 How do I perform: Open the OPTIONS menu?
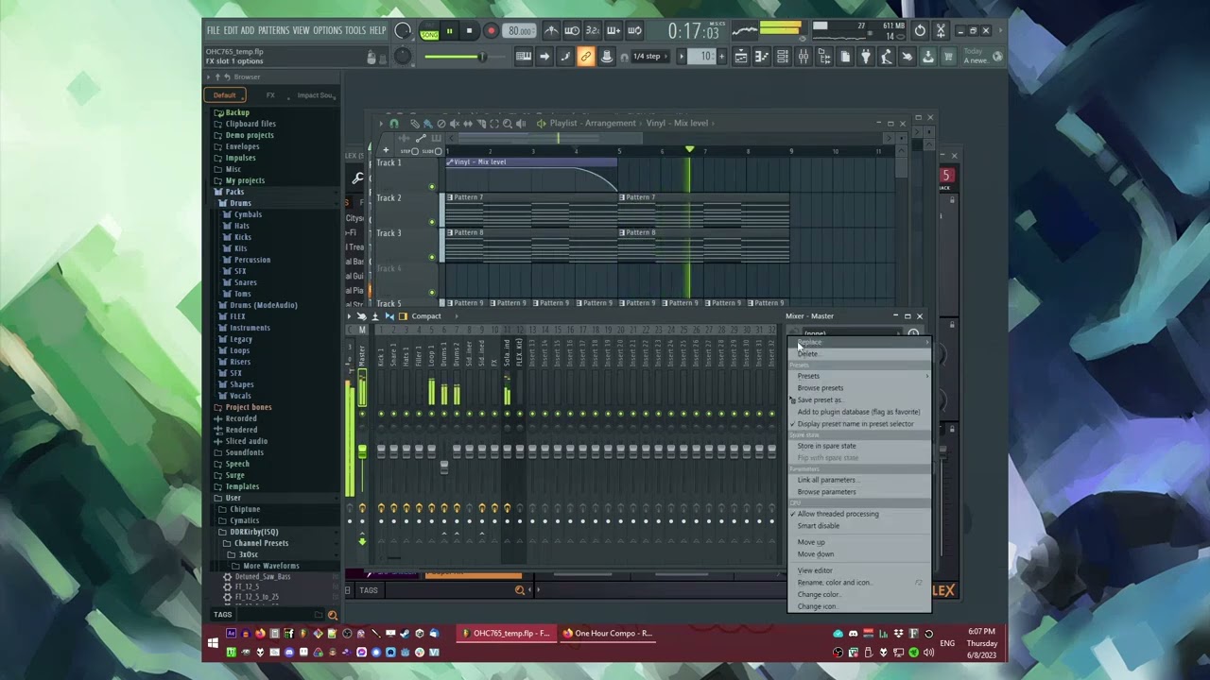tap(327, 31)
